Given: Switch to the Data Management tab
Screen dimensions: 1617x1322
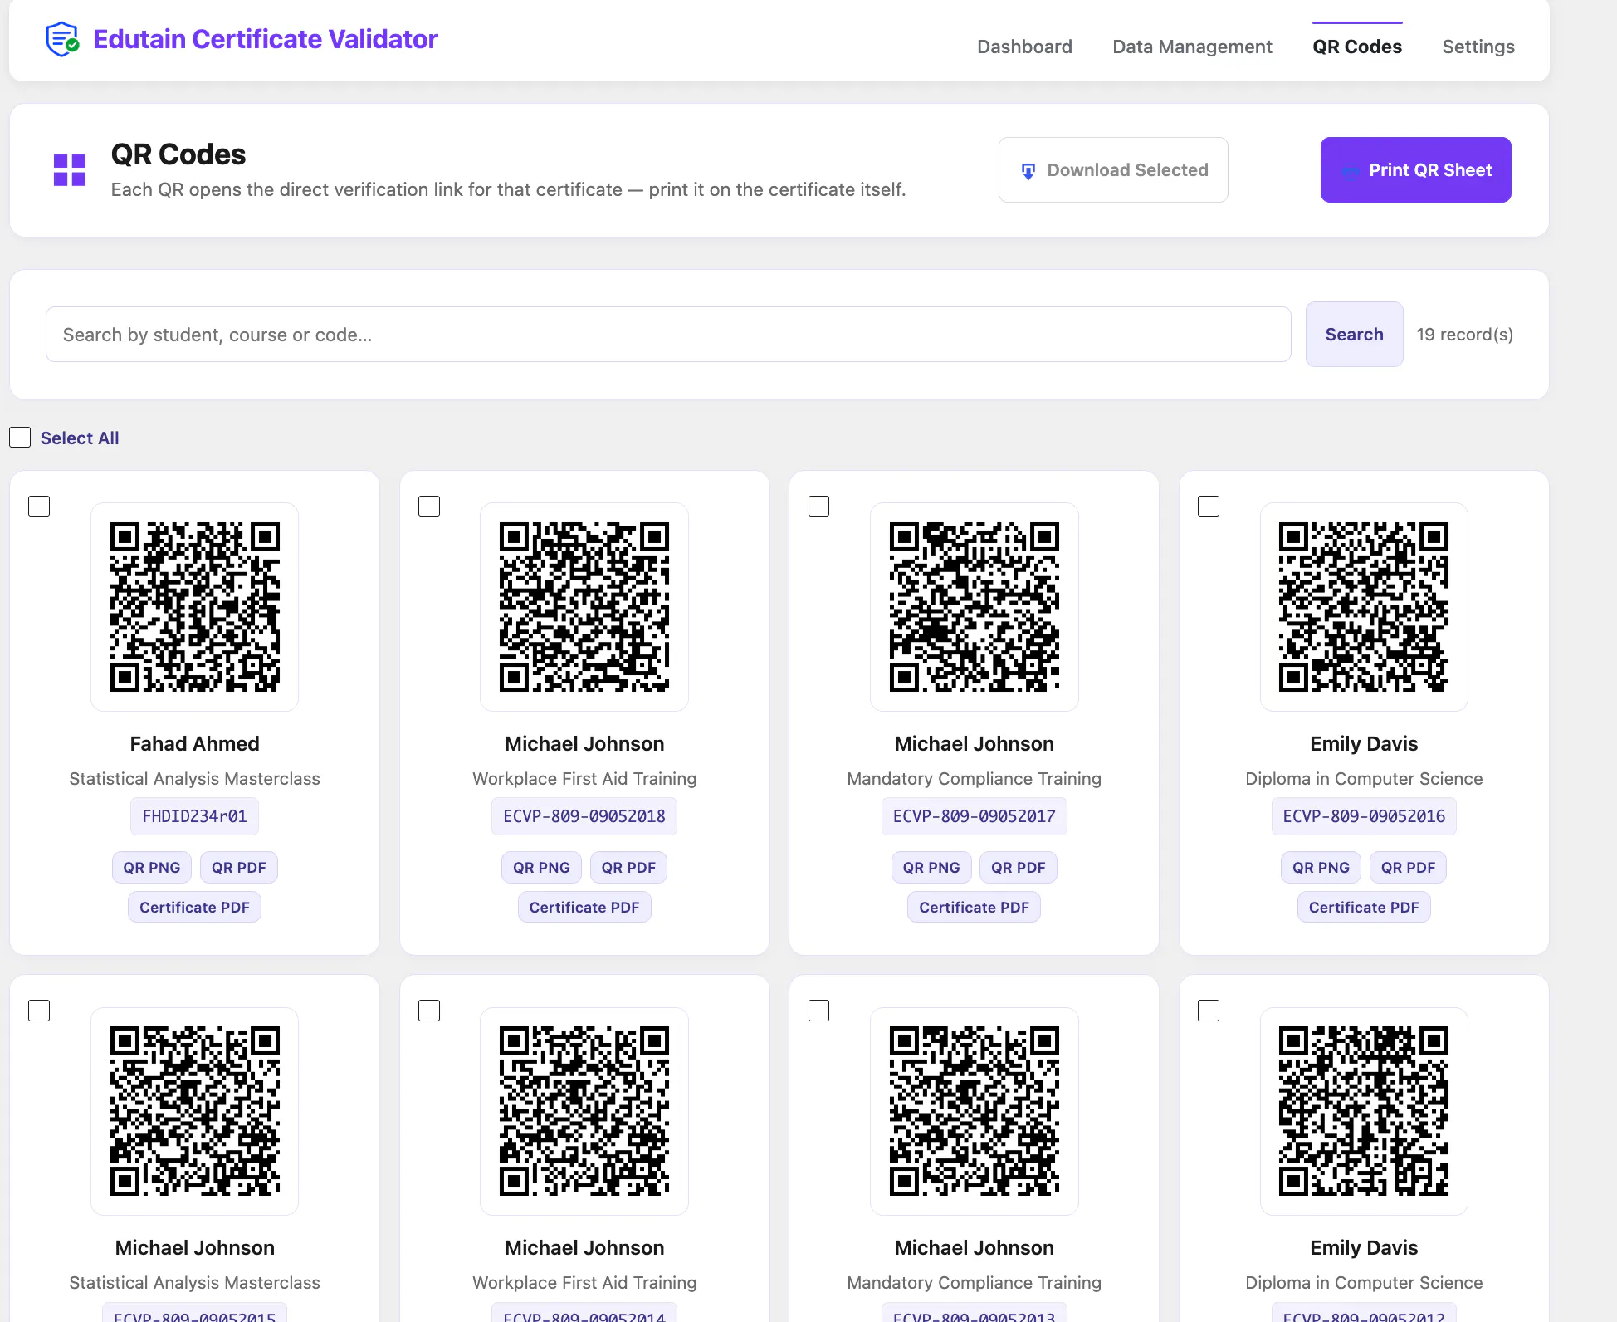Looking at the screenshot, I should coord(1192,47).
